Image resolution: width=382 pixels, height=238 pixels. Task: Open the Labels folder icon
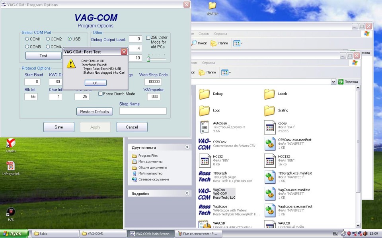(x=269, y=94)
